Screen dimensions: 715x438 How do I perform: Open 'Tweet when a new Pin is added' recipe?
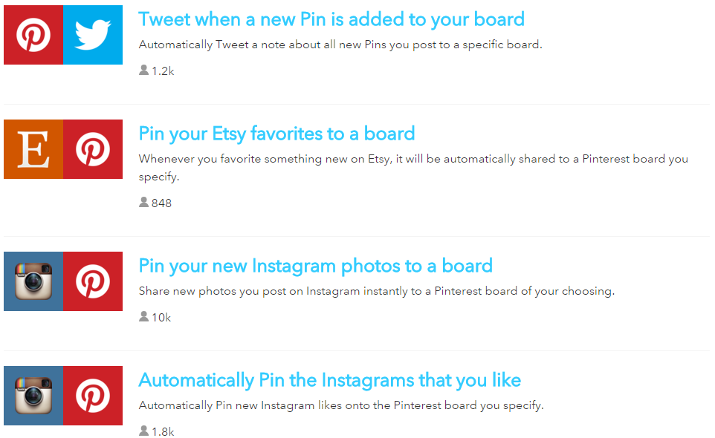tap(331, 19)
